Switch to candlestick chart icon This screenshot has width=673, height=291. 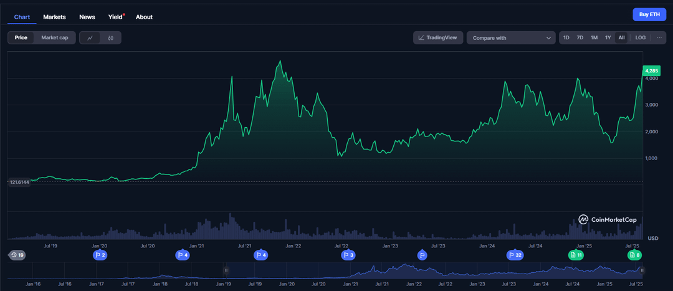pos(111,38)
